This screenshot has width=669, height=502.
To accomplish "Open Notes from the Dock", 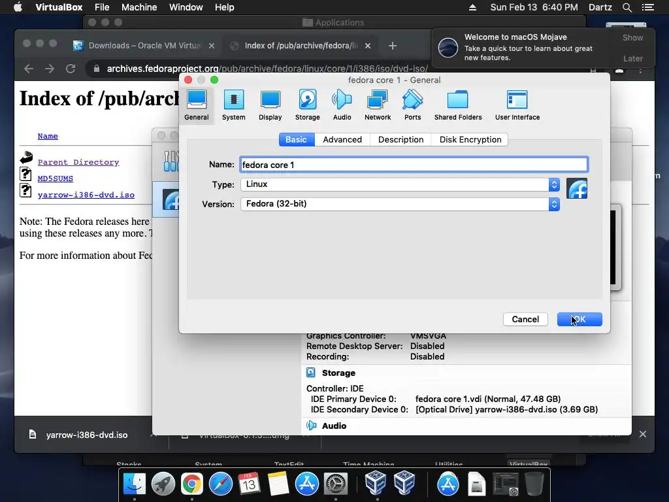I will point(278,484).
